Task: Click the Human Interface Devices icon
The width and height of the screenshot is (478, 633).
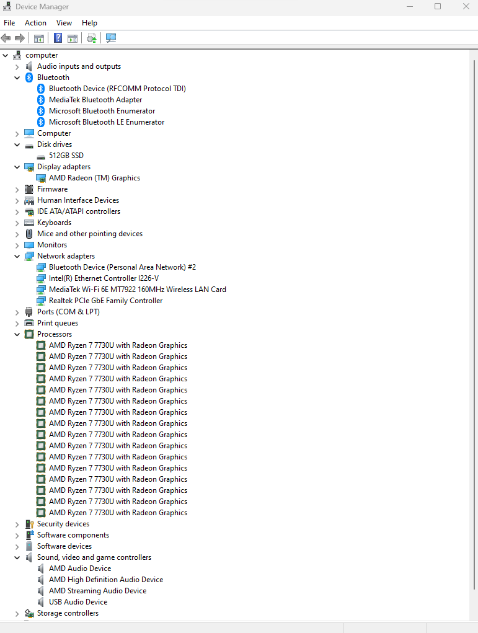Action: (x=29, y=200)
